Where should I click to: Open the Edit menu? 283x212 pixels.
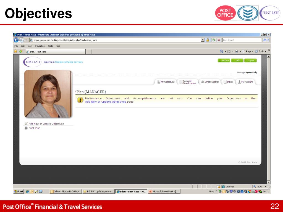tap(23, 46)
